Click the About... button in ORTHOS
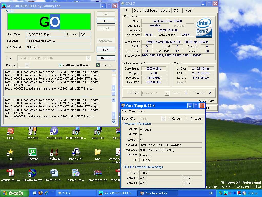This screenshot has width=262, height=197. 106,58
